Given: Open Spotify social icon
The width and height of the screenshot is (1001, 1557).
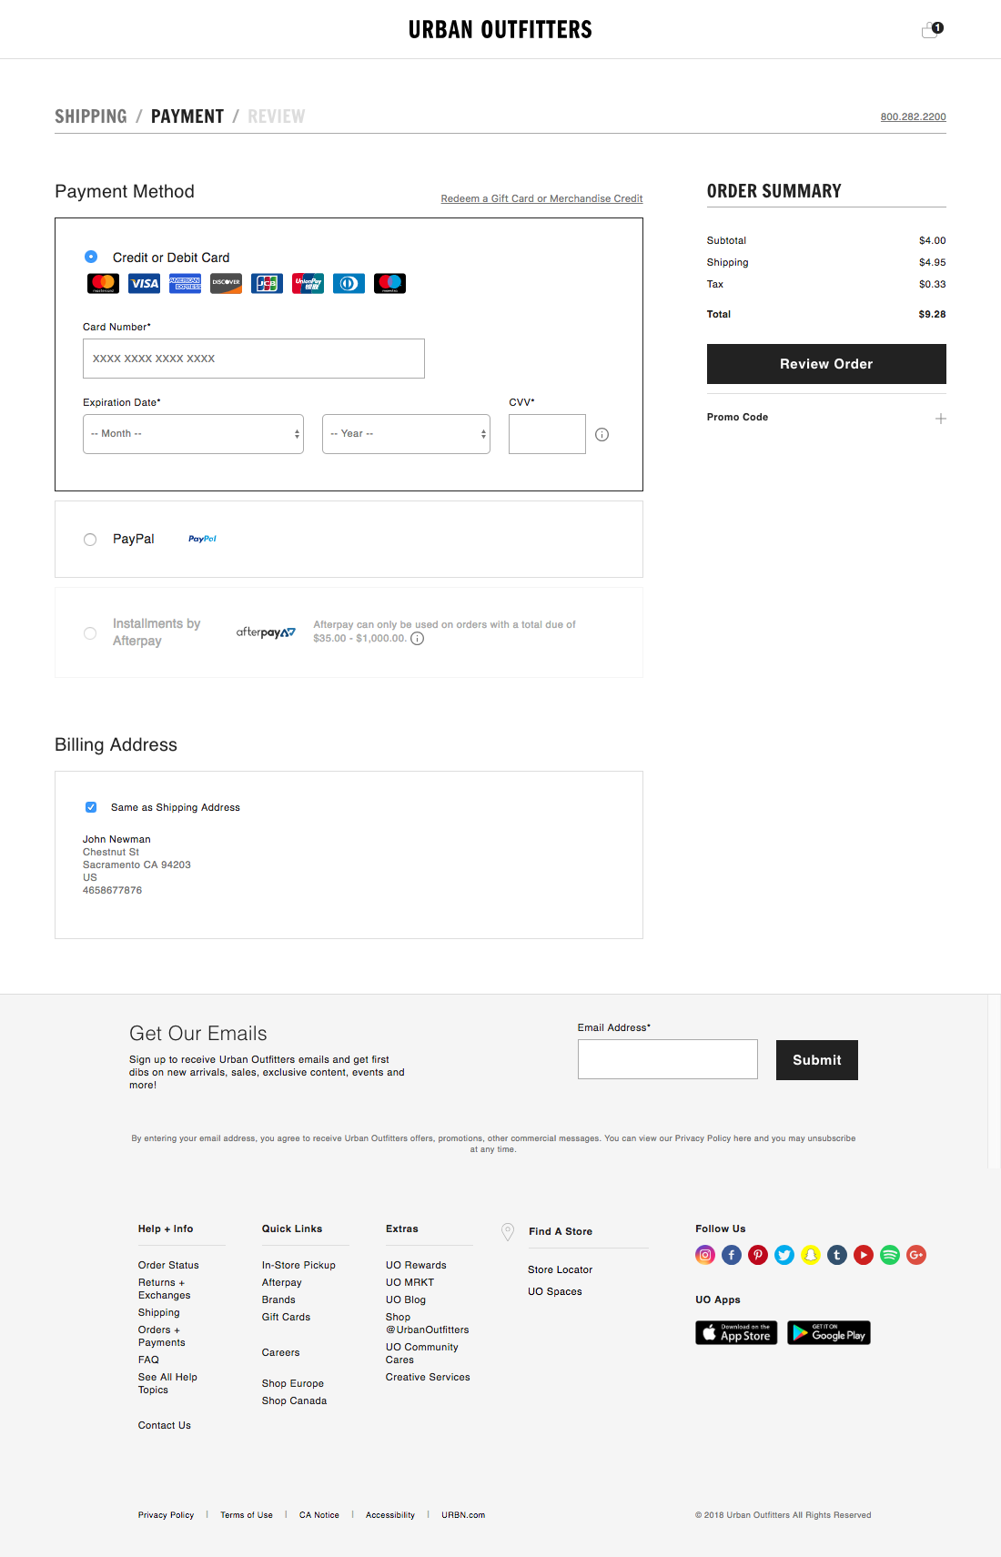Looking at the screenshot, I should click(890, 1255).
